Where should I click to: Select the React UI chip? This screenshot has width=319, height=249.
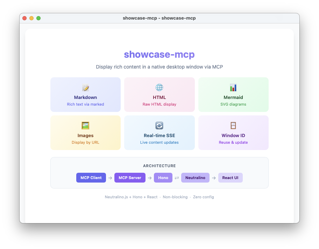[230, 178]
